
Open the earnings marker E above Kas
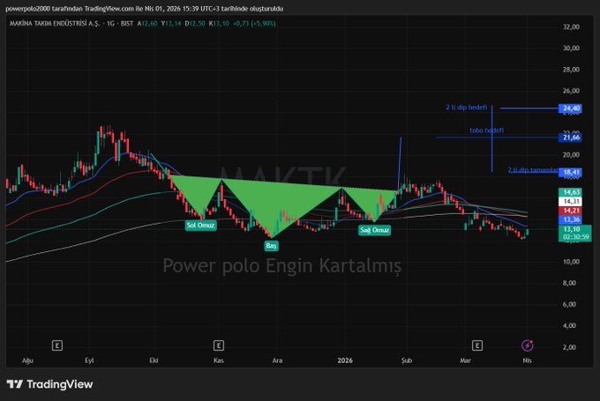(218, 345)
